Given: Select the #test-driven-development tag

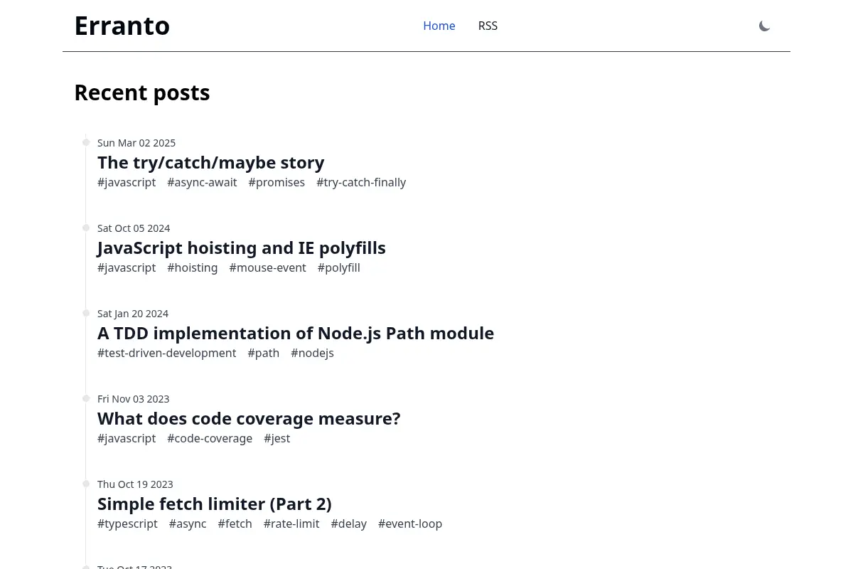Looking at the screenshot, I should (167, 353).
